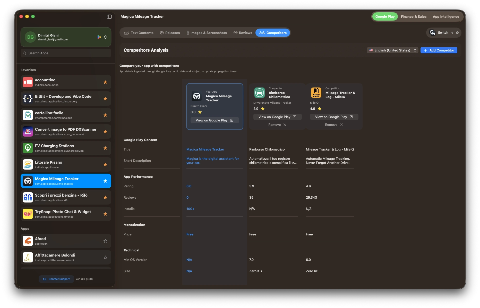The width and height of the screenshot is (480, 308).
Task: Open Contact Support link
Action: [56, 279]
